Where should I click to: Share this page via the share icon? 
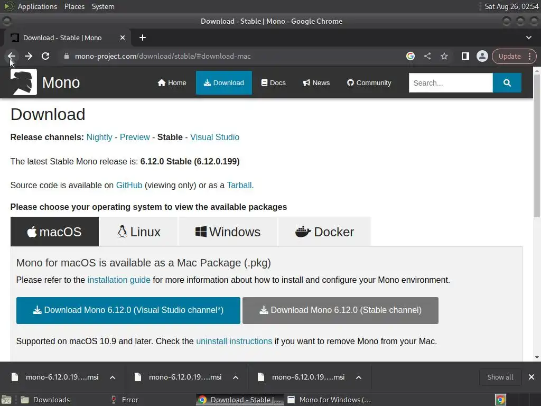(427, 56)
